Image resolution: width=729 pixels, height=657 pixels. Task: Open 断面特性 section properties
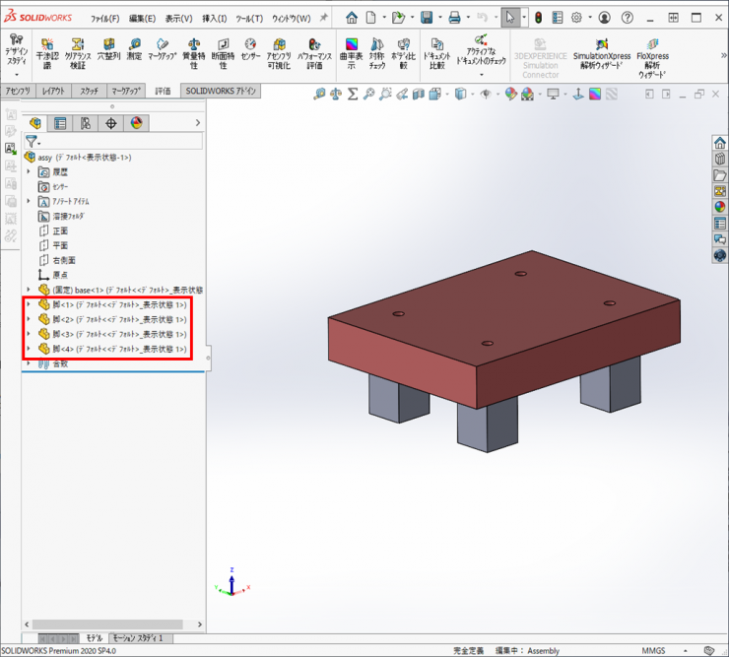point(224,54)
